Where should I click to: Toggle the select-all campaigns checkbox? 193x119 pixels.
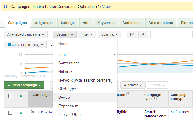coord(10,96)
